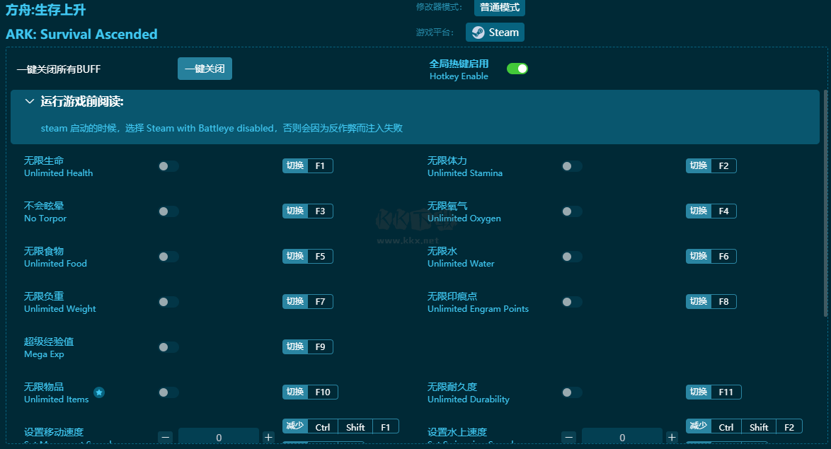Image resolution: width=831 pixels, height=449 pixels.
Task: Click the swimming speed value field
Action: coord(621,438)
